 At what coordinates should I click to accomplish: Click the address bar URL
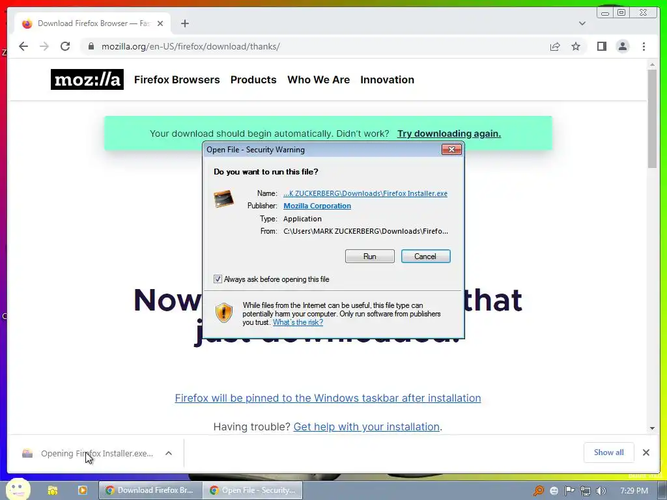(191, 46)
